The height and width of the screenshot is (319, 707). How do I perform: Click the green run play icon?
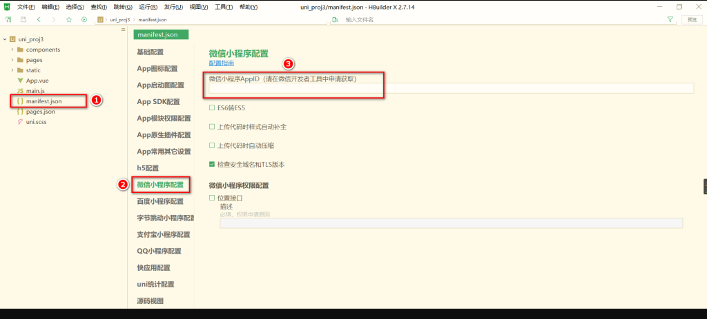click(x=84, y=20)
